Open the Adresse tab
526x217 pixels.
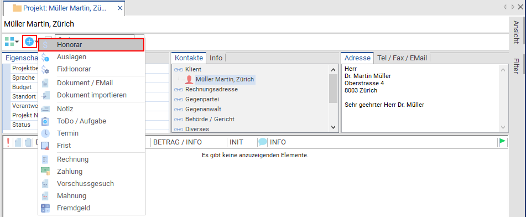(358, 58)
